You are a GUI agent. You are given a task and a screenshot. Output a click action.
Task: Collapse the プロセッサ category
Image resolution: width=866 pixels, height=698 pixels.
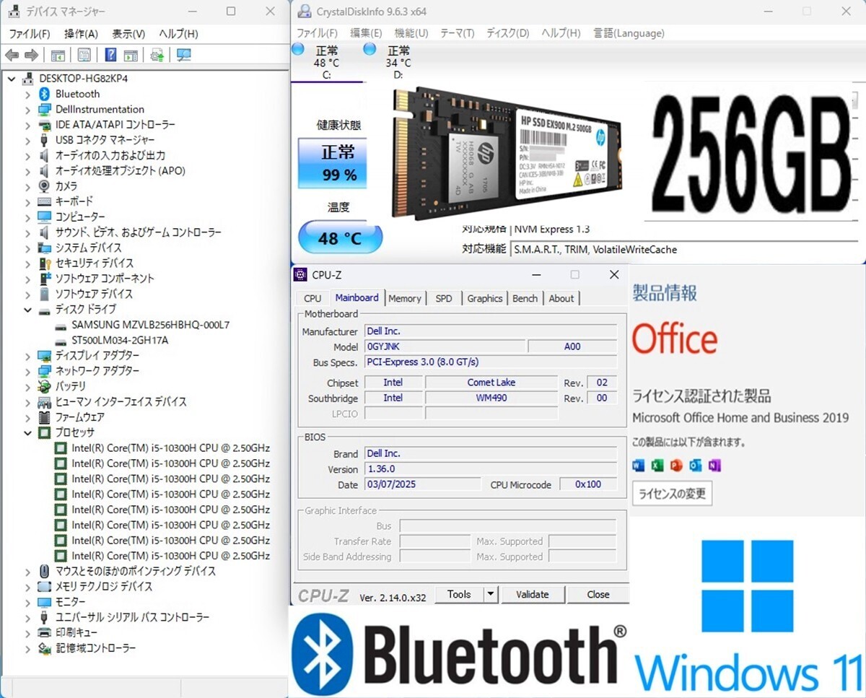pyautogui.click(x=27, y=432)
